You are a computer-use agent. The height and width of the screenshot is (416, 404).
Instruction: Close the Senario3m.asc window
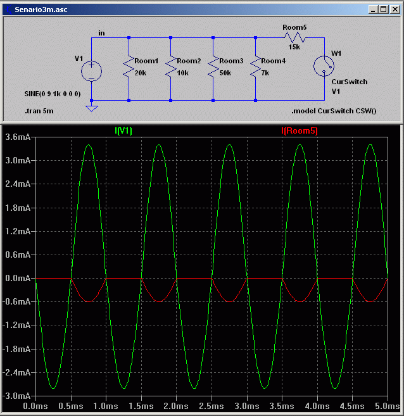[x=395, y=9]
